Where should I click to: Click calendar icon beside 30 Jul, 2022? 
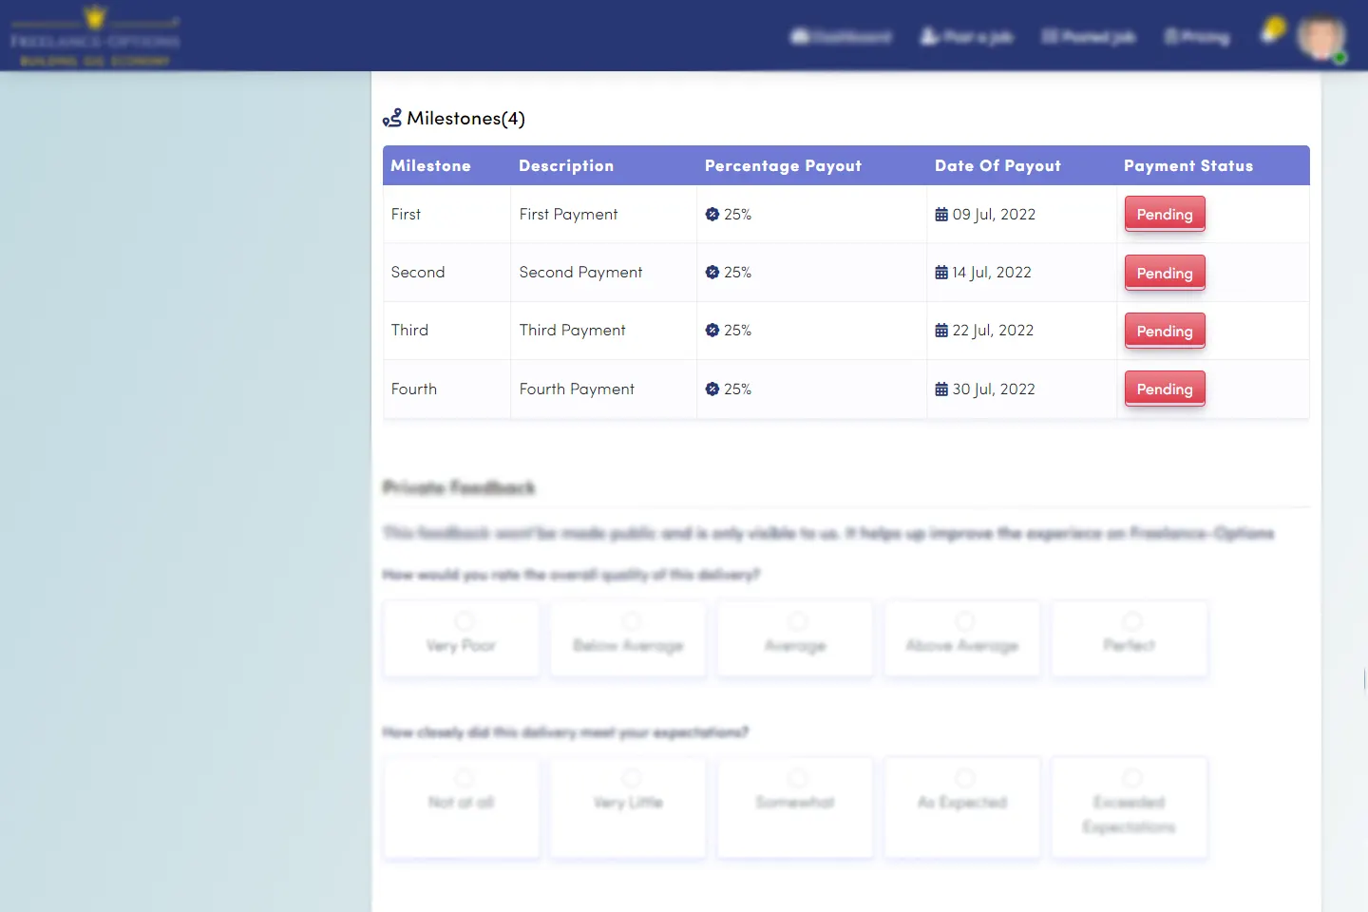pyautogui.click(x=941, y=389)
